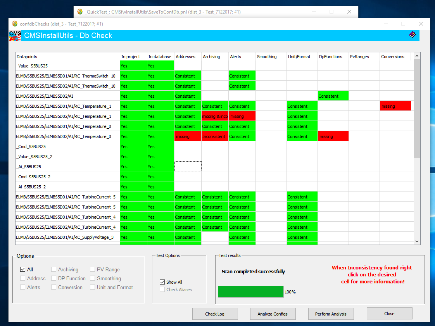Enable the Check Aliases checkbox
This screenshot has height=326, width=435.
(x=162, y=290)
